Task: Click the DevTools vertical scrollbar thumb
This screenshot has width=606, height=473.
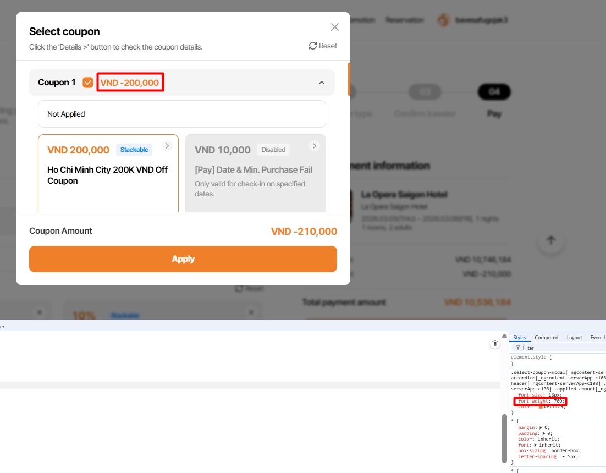Action: [x=504, y=438]
